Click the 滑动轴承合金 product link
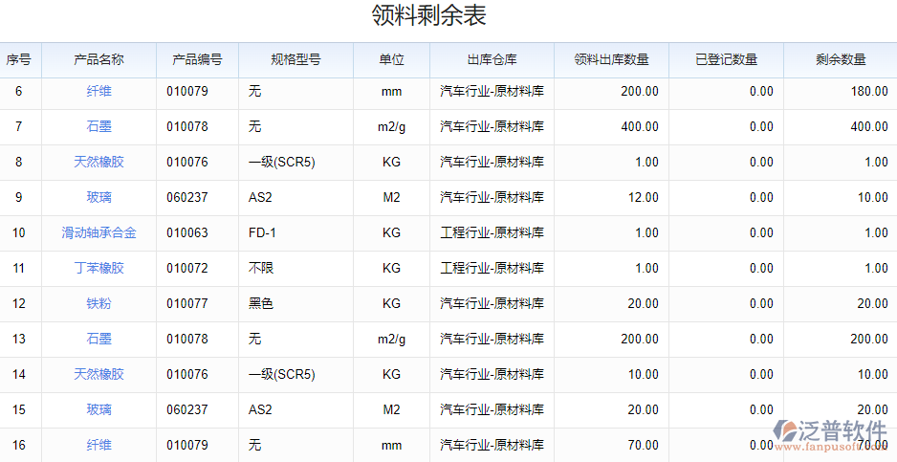 [98, 233]
